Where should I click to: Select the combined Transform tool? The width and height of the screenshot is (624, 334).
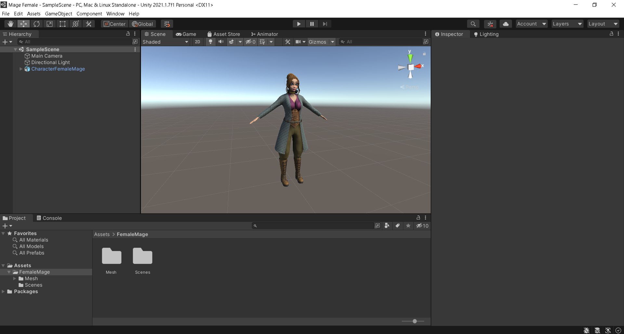pyautogui.click(x=75, y=24)
